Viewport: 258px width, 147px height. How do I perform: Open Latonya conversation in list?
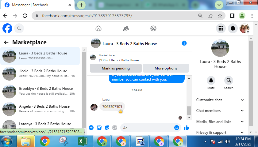(40, 124)
